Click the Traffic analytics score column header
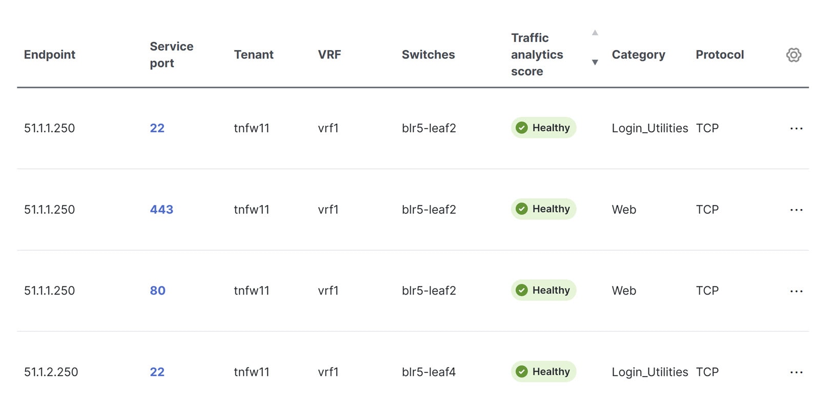 point(537,54)
